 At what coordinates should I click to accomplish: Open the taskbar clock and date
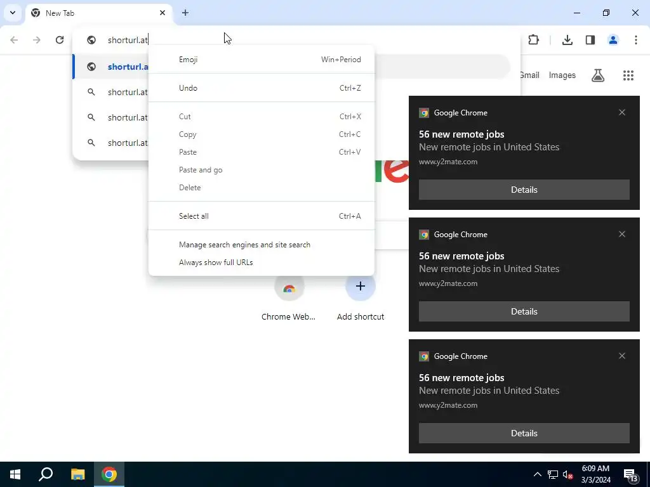595,474
